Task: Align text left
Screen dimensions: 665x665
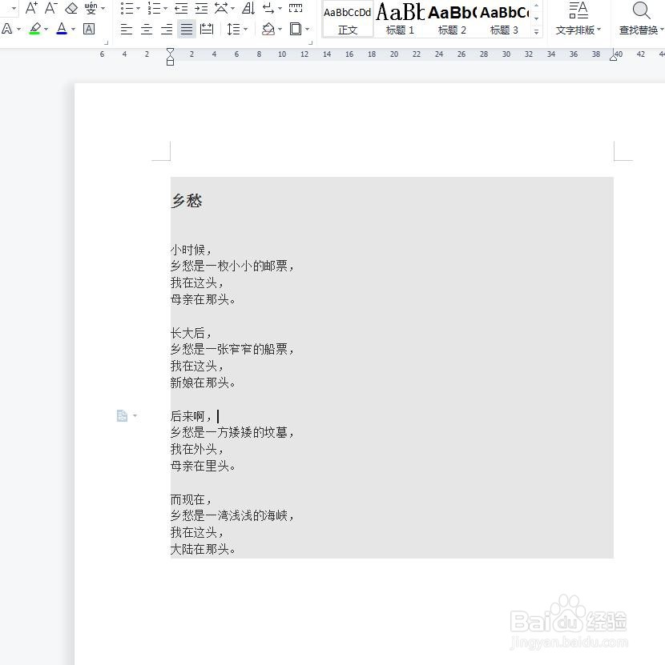Action: (x=127, y=29)
